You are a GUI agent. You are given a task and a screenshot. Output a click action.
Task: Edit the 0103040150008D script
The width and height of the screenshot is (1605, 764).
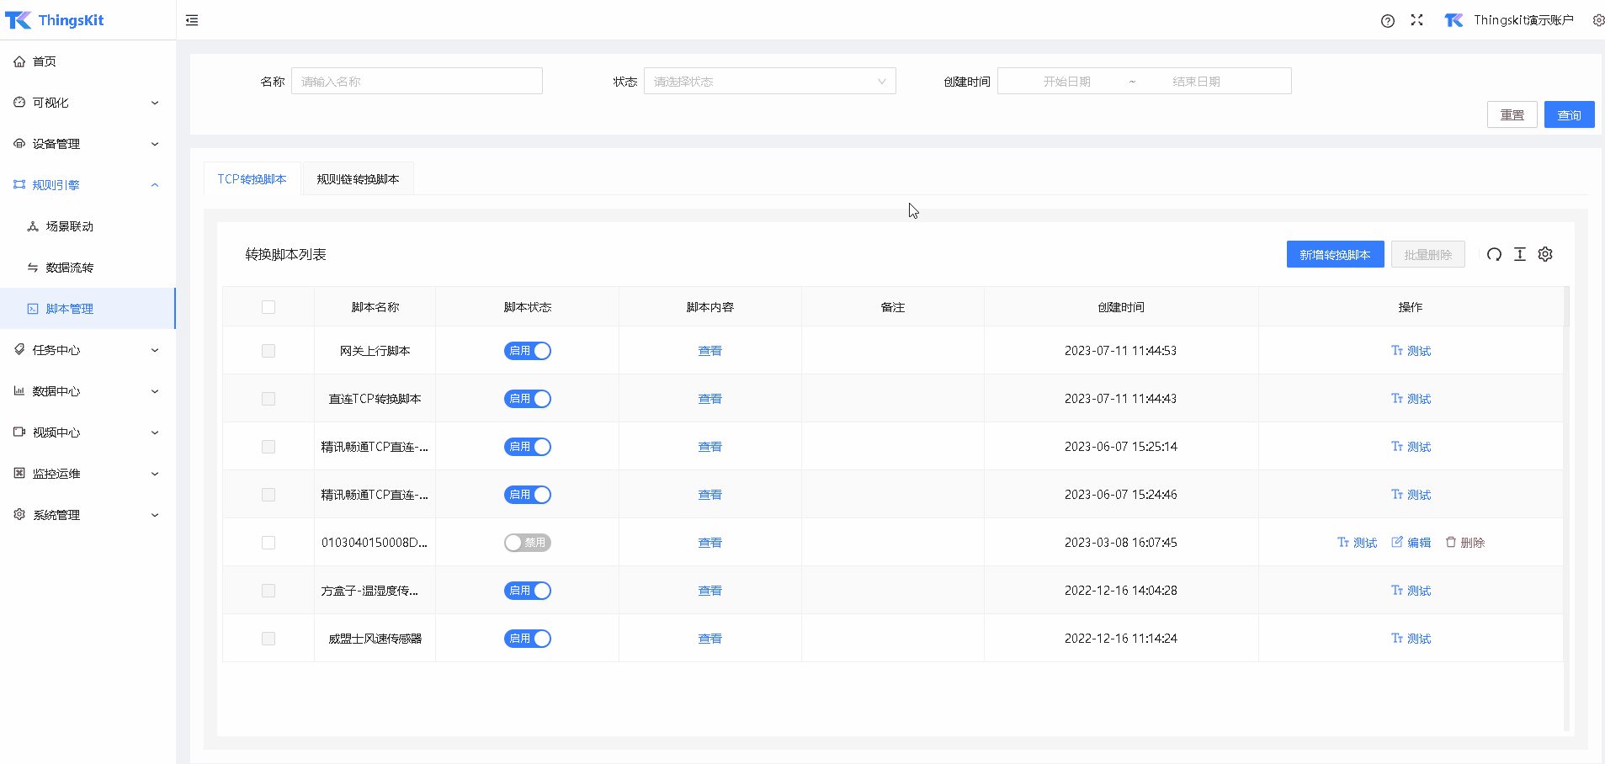click(x=1411, y=543)
